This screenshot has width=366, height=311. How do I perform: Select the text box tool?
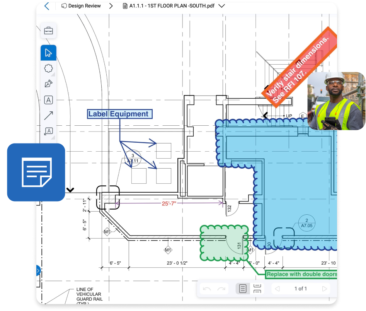pyautogui.click(x=49, y=100)
